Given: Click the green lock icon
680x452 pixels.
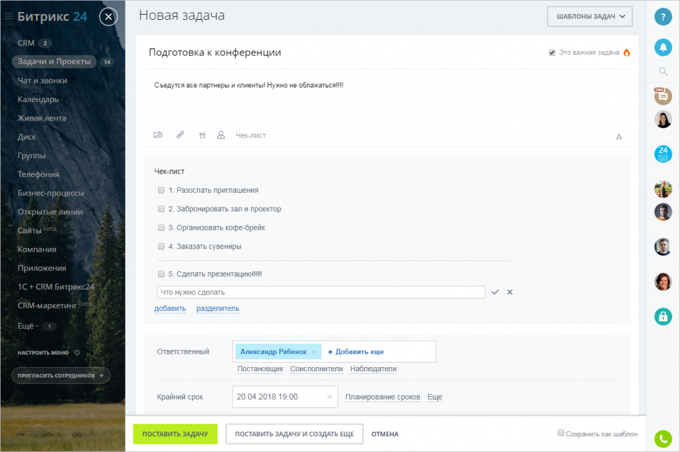Looking at the screenshot, I should click(x=663, y=317).
